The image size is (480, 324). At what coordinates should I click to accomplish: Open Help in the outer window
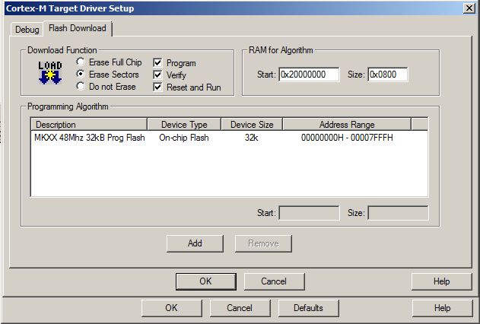tap(442, 308)
